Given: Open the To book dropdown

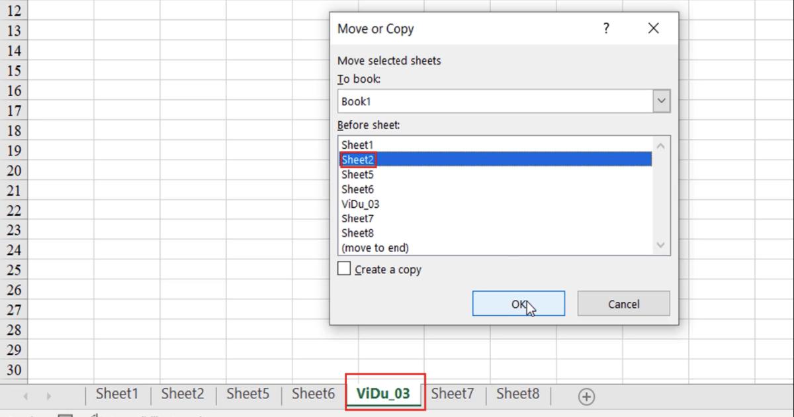Looking at the screenshot, I should pyautogui.click(x=660, y=100).
